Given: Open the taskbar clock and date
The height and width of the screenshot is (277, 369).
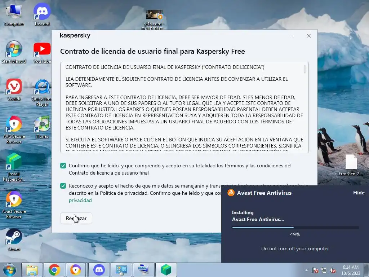Looking at the screenshot, I should [x=351, y=270].
